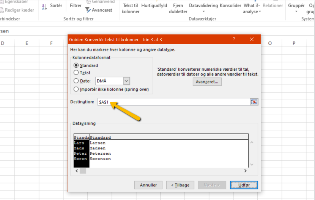The height and width of the screenshot is (200, 315).
Task: Click the preview's horizontal scrollbar left arrow
Action: pyautogui.click(x=76, y=171)
